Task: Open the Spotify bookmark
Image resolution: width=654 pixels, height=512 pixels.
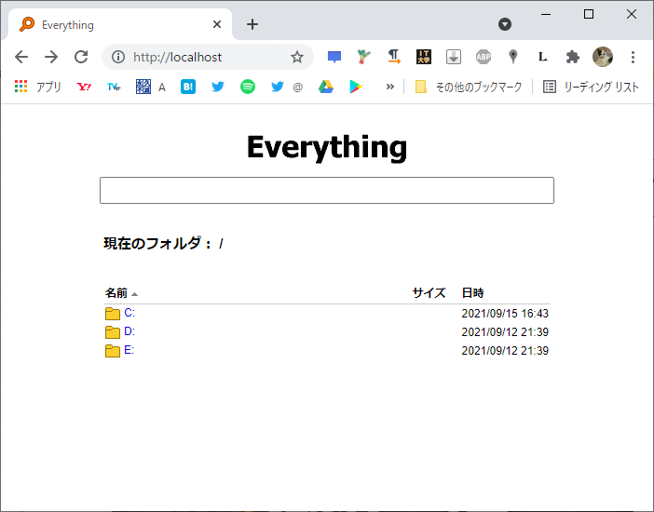Action: 248,87
